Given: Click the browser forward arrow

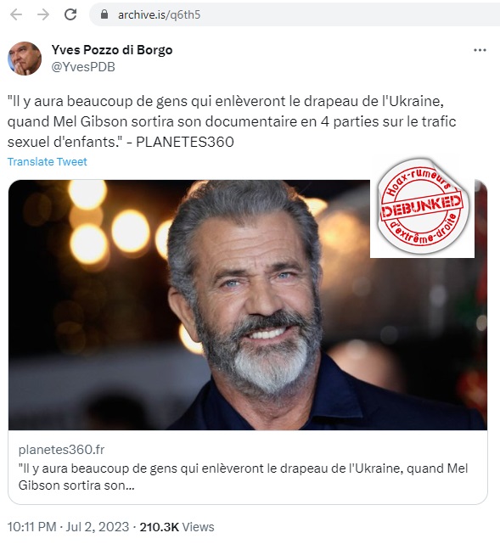Looking at the screenshot, I should pos(43,14).
